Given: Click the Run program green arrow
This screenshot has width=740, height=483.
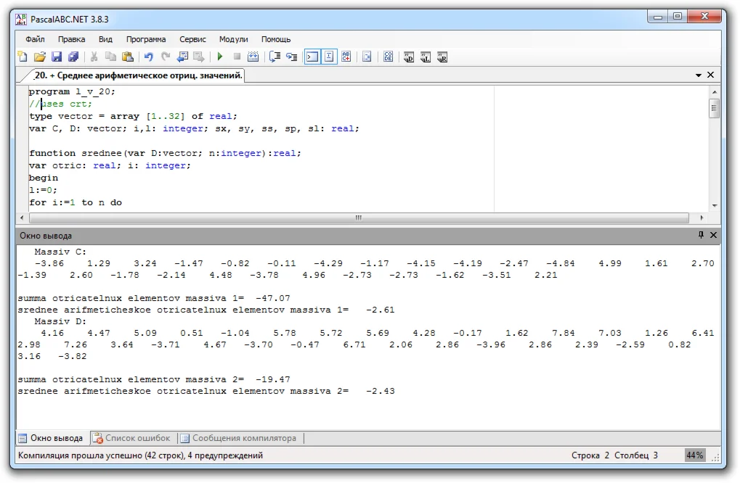Looking at the screenshot, I should click(220, 57).
